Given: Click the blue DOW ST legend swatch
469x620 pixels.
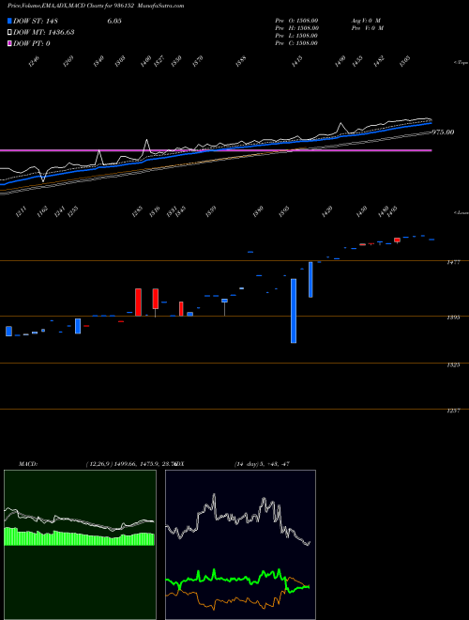Looking at the screenshot, I should click(x=9, y=21).
